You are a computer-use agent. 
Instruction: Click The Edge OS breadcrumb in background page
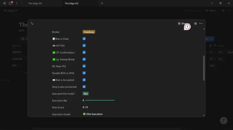click(x=10, y=11)
